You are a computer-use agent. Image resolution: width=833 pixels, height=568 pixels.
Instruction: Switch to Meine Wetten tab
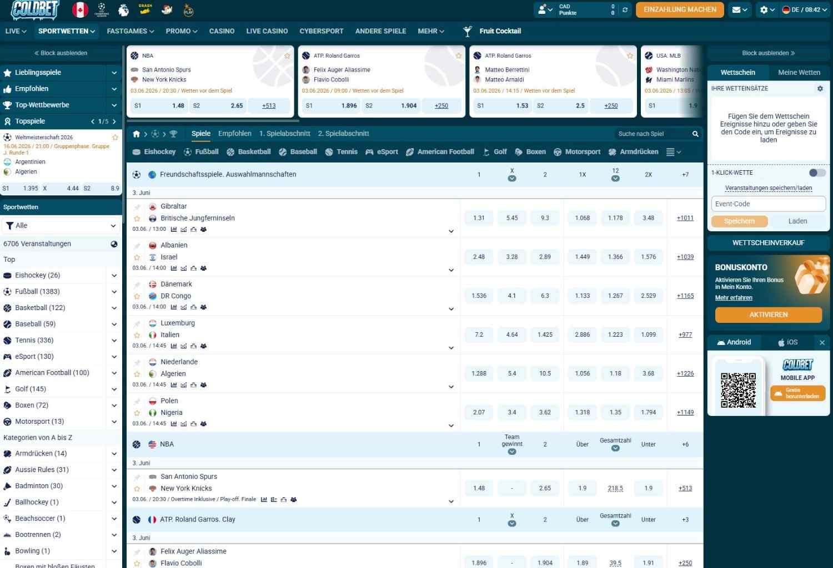point(799,73)
